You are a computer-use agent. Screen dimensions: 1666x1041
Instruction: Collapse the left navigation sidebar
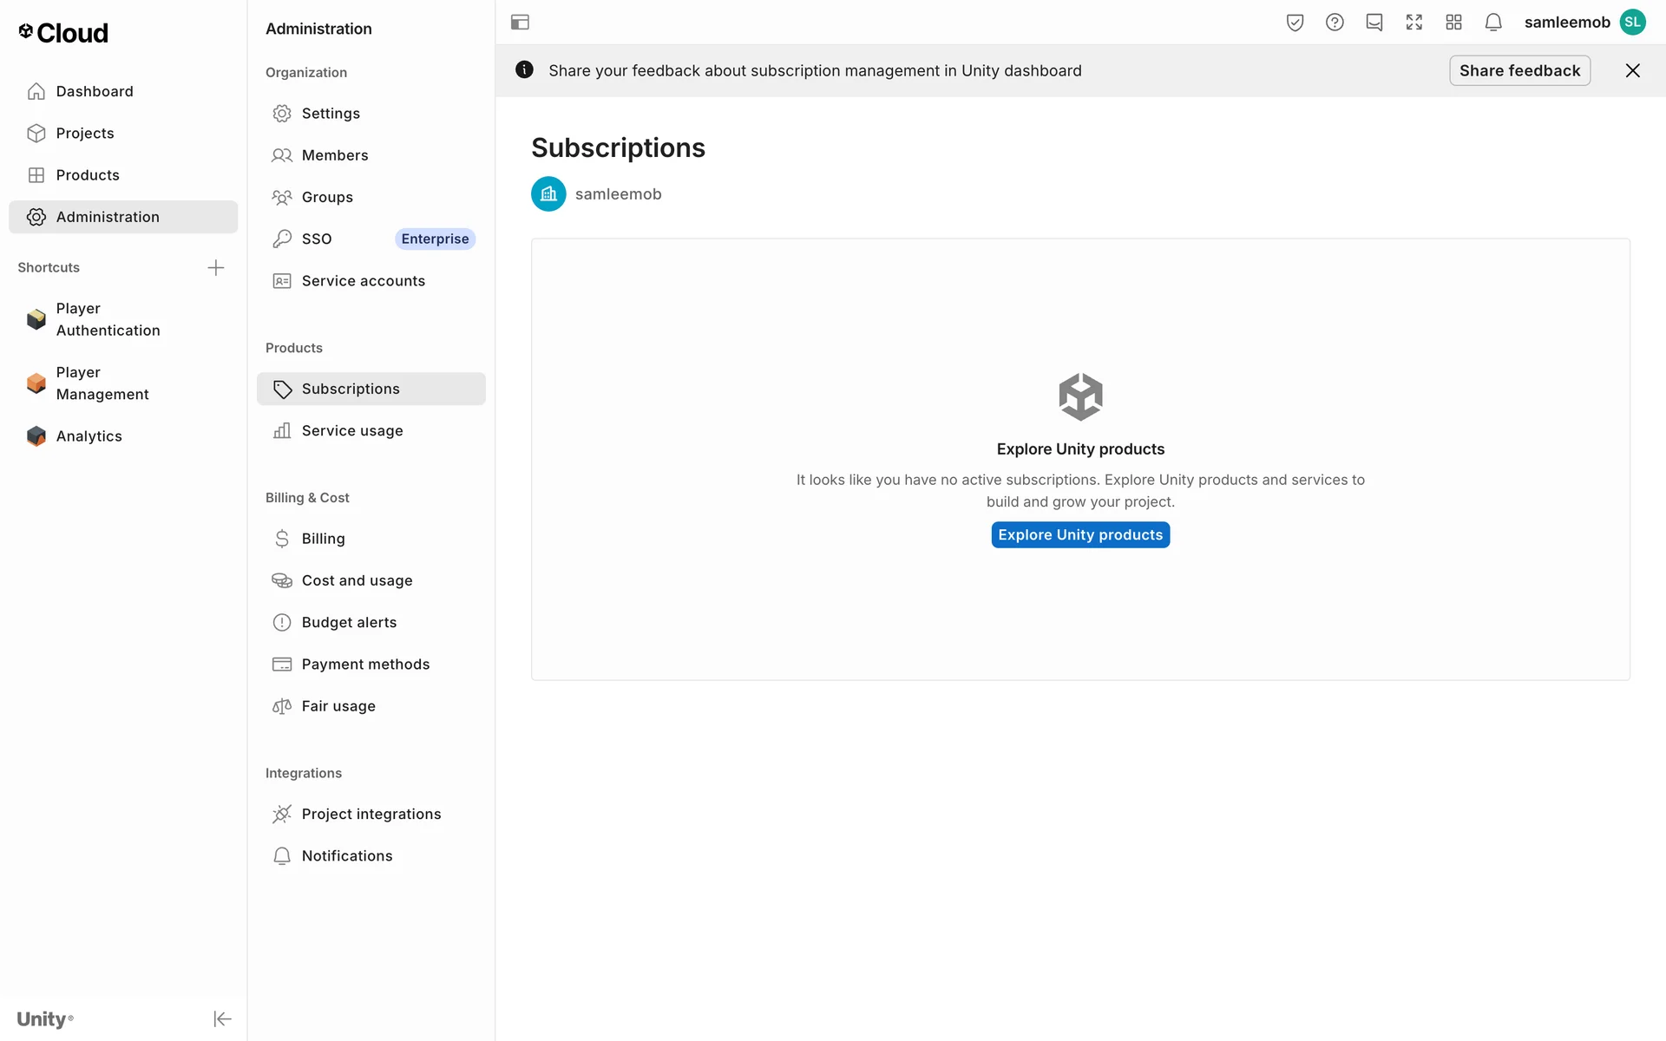222,1018
